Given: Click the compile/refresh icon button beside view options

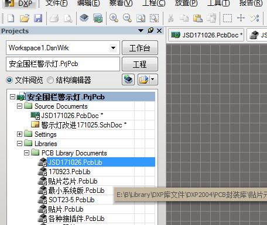Looking at the screenshot, I should click(128, 79).
